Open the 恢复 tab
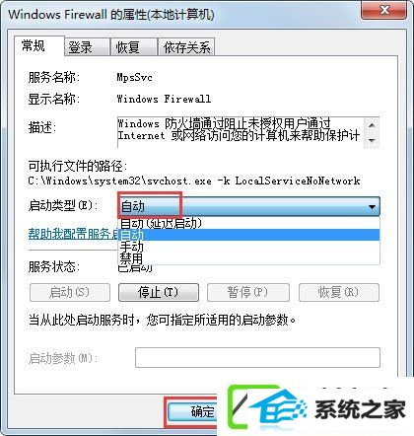This screenshot has width=414, height=436. [x=133, y=47]
